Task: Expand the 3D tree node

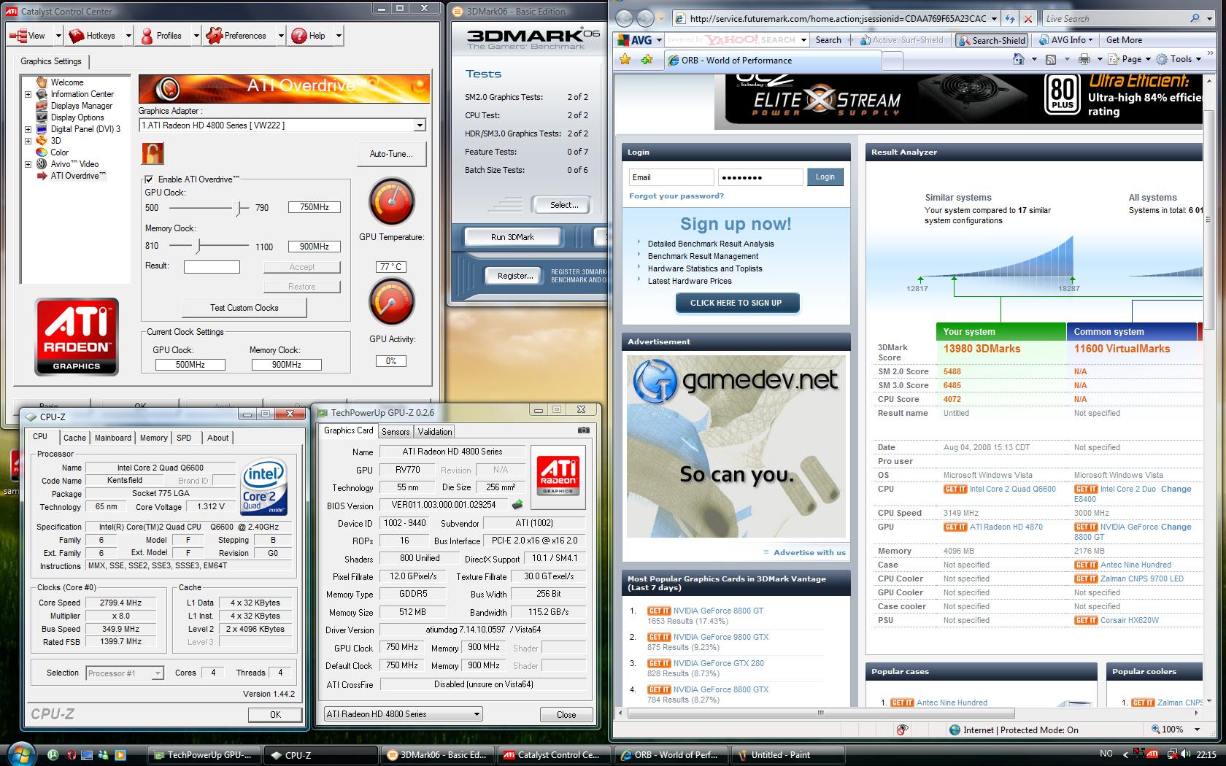Action: coord(28,141)
